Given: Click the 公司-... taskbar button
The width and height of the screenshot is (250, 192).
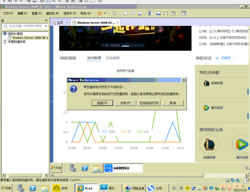Looking at the screenshot, I should click(x=158, y=188).
